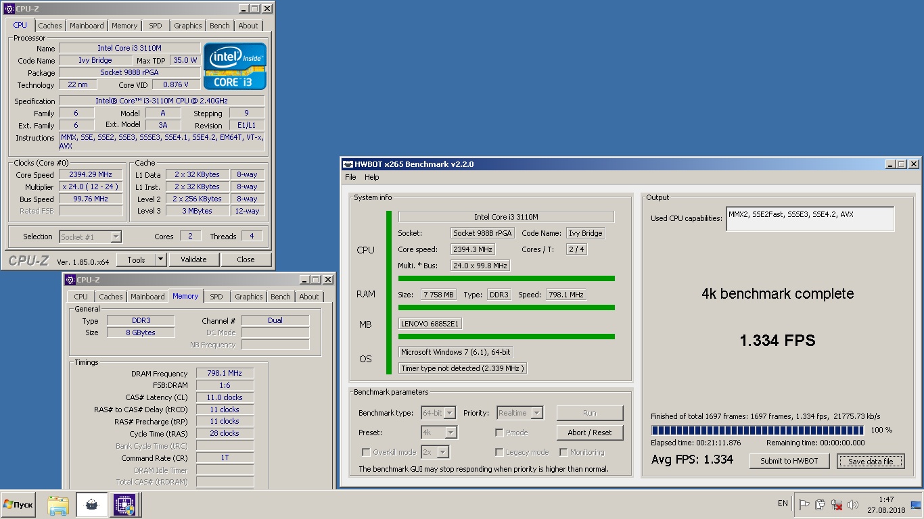The height and width of the screenshot is (519, 924).
Task: Click the Close button in CPU-Z
Action: pyautogui.click(x=246, y=259)
